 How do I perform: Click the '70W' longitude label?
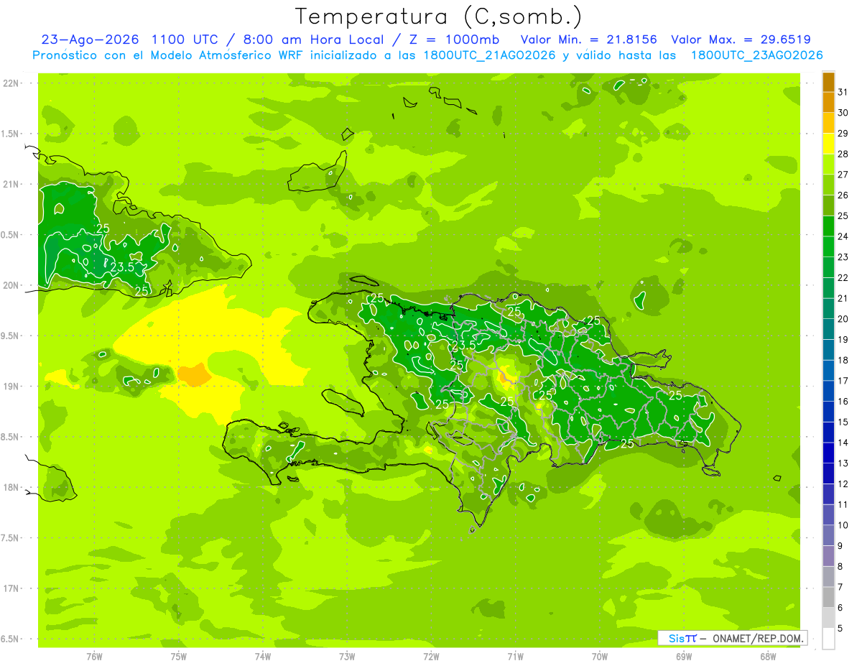[x=599, y=657]
